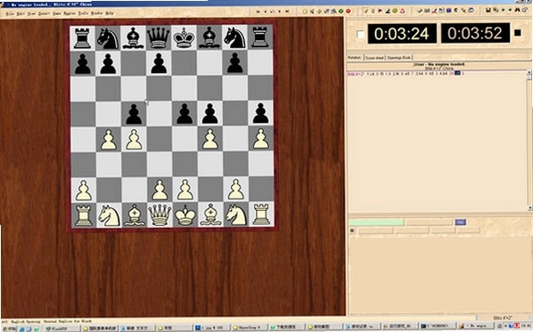Toggle the round button in engine panel

click(x=352, y=231)
